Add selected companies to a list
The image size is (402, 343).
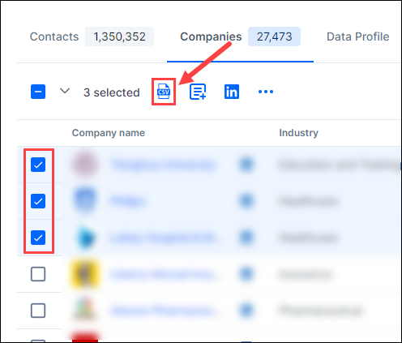(198, 92)
